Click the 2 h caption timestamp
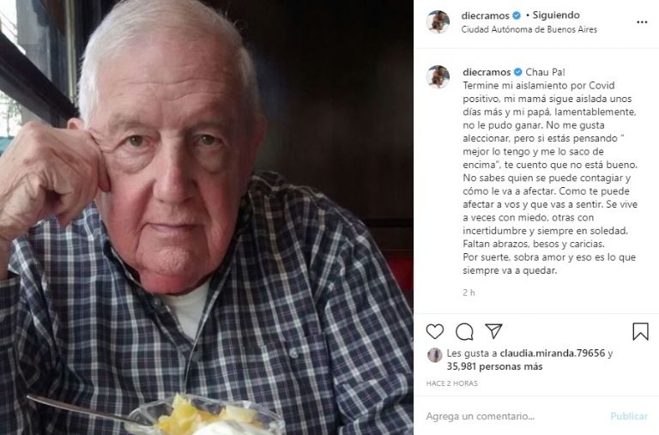The image size is (659, 435). click(469, 293)
